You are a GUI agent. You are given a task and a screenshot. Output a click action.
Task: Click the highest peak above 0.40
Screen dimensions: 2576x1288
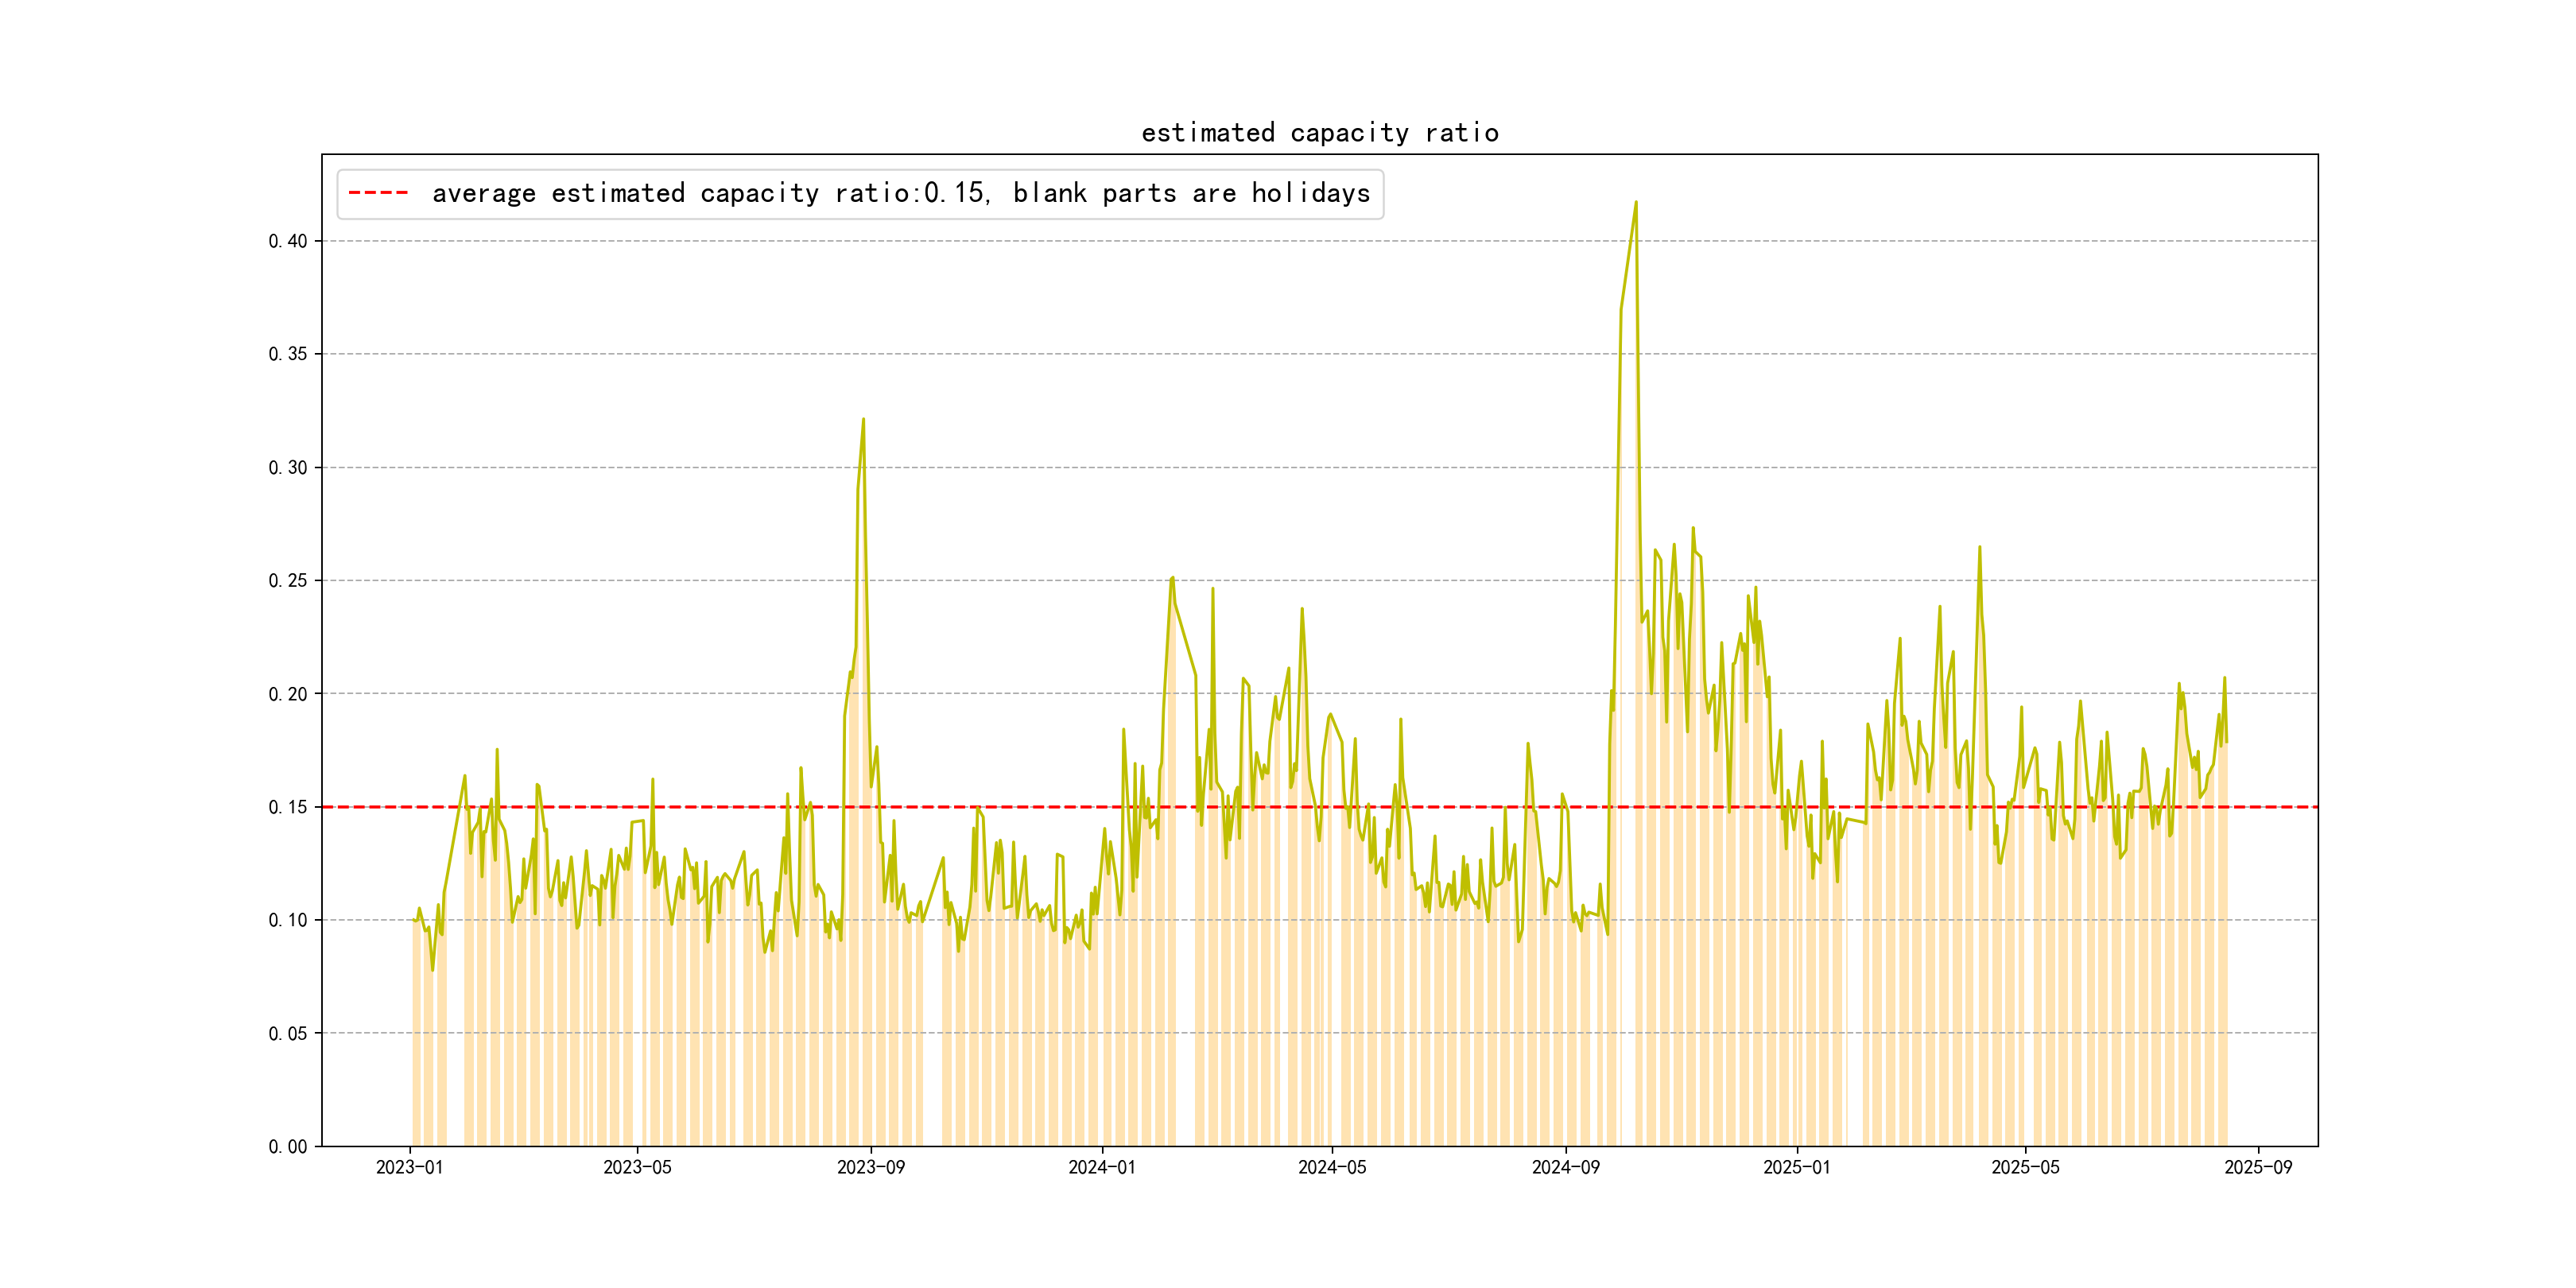click(x=1636, y=203)
